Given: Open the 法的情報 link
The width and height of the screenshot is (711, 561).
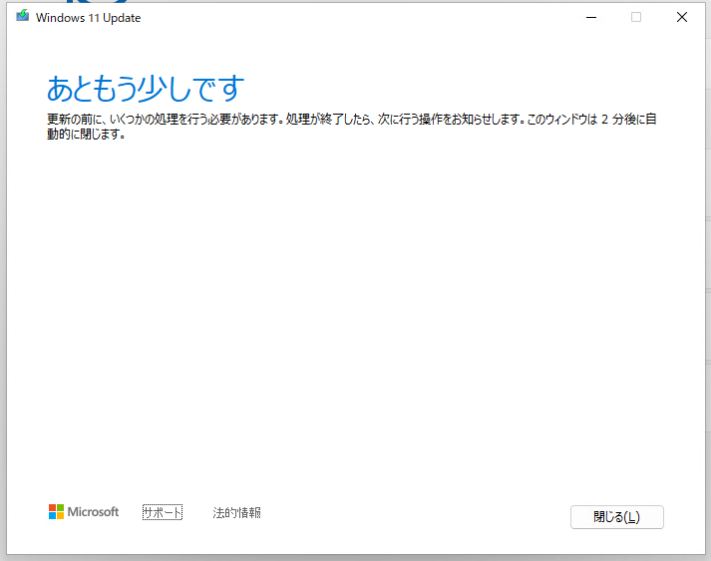Looking at the screenshot, I should pyautogui.click(x=236, y=512).
